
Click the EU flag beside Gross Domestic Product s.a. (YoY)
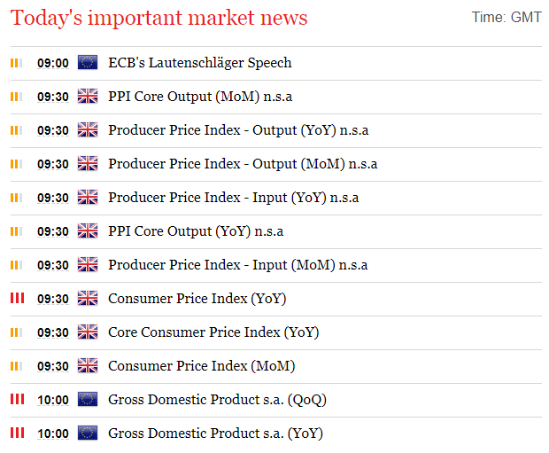pos(88,433)
